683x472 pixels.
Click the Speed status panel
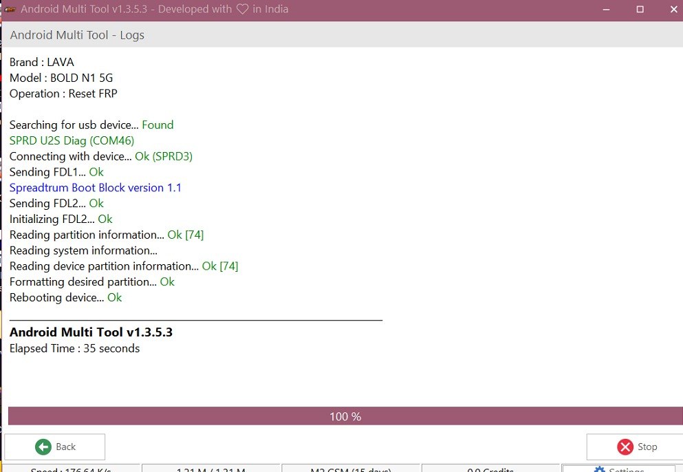tap(72, 469)
